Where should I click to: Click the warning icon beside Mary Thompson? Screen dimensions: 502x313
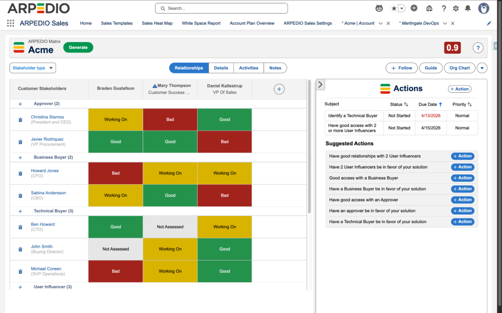pyautogui.click(x=154, y=86)
